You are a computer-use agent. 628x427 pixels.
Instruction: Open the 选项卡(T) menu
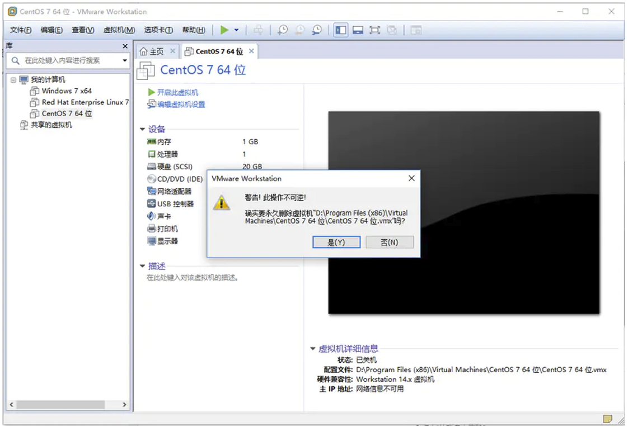tap(158, 30)
